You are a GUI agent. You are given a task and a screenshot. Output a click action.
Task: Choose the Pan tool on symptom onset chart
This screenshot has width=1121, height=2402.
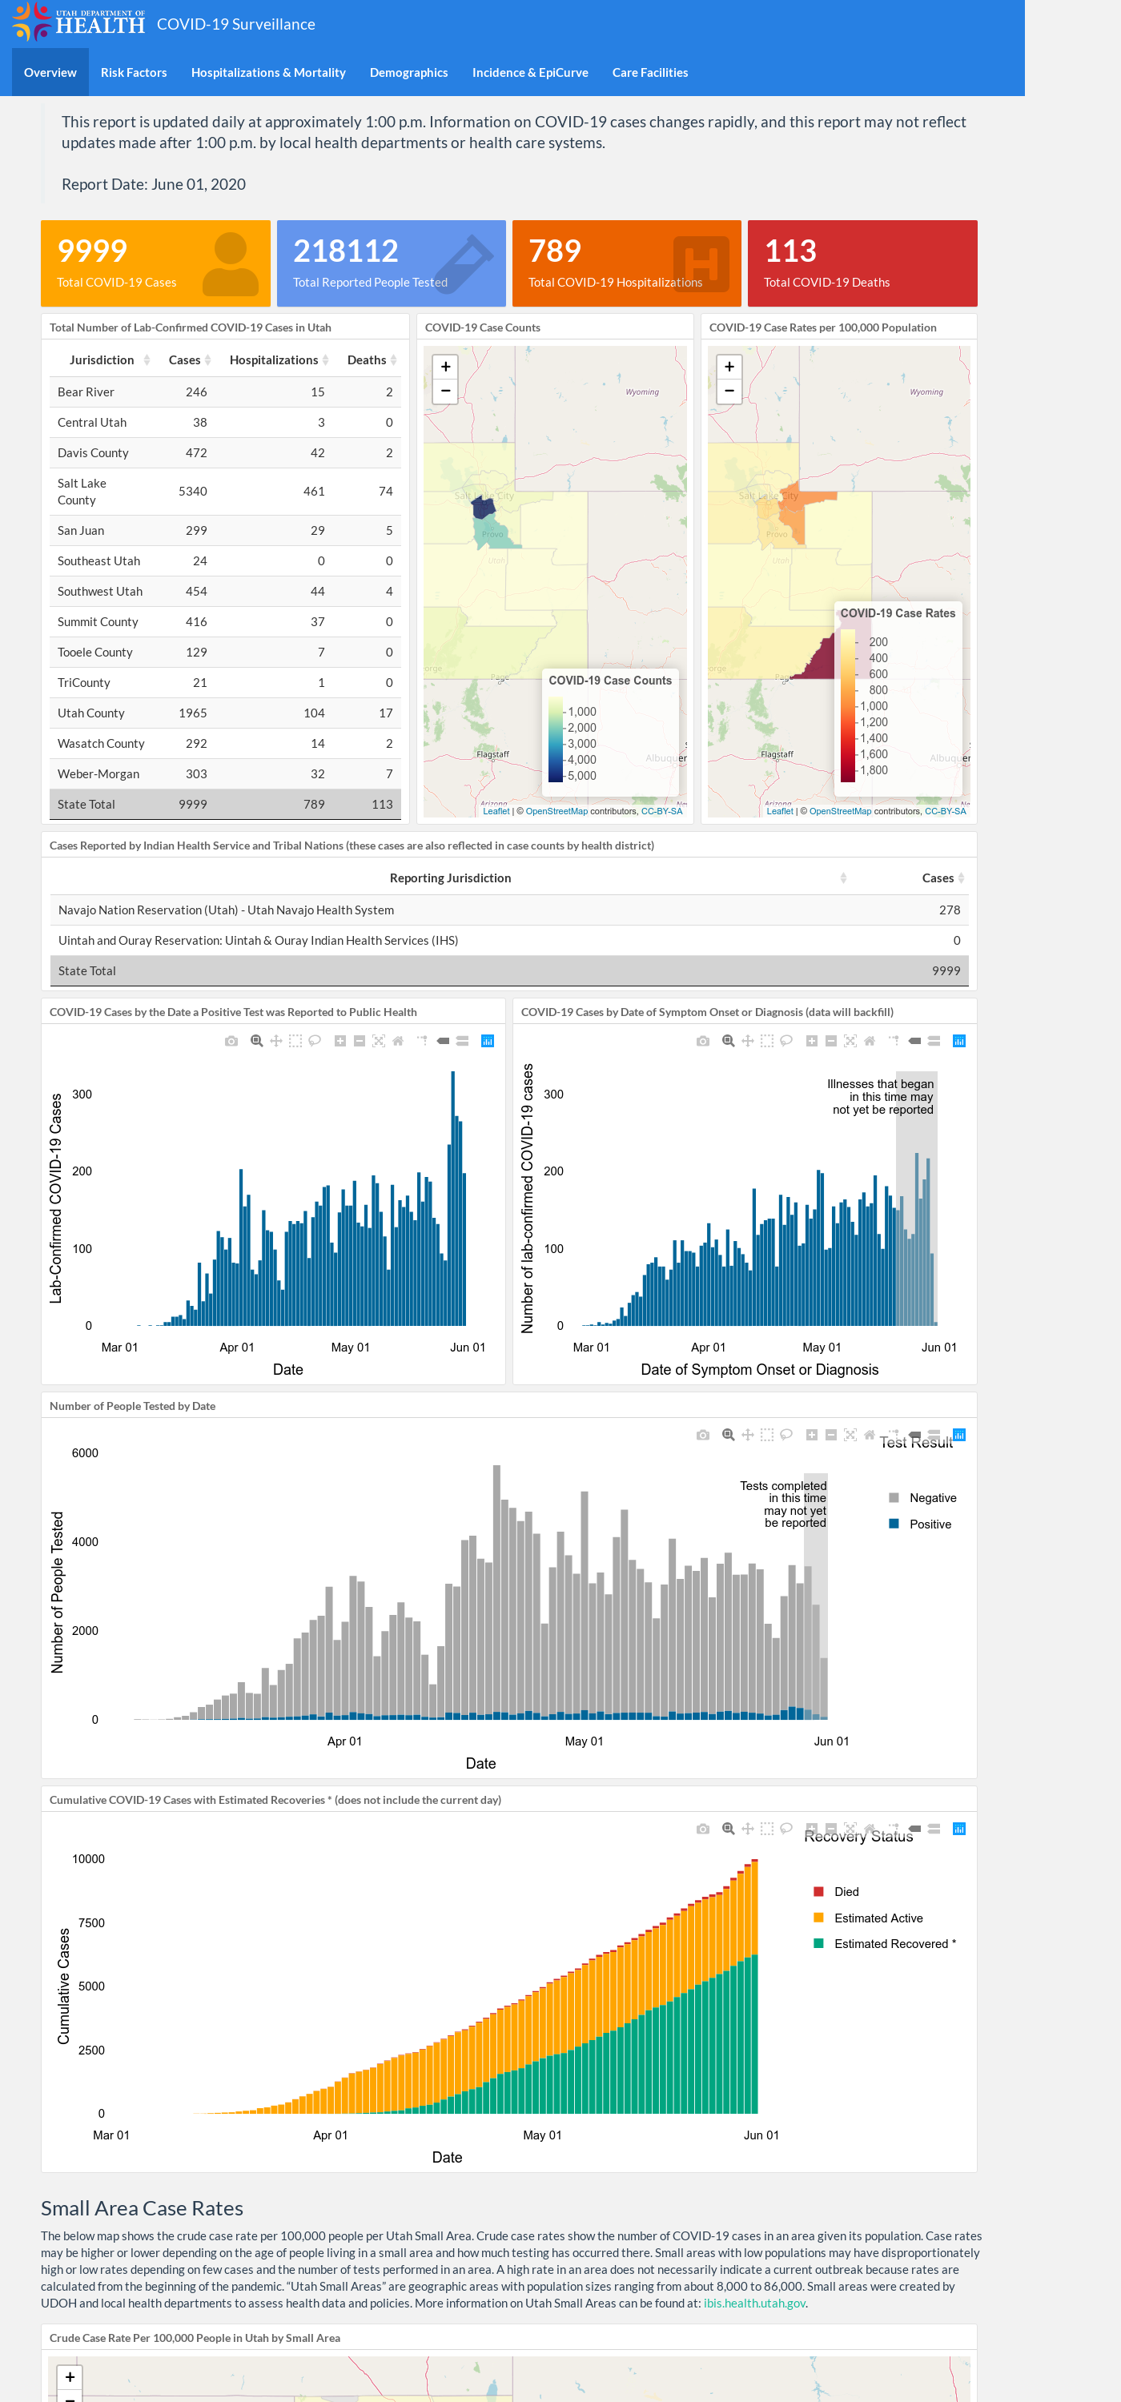tap(748, 1041)
